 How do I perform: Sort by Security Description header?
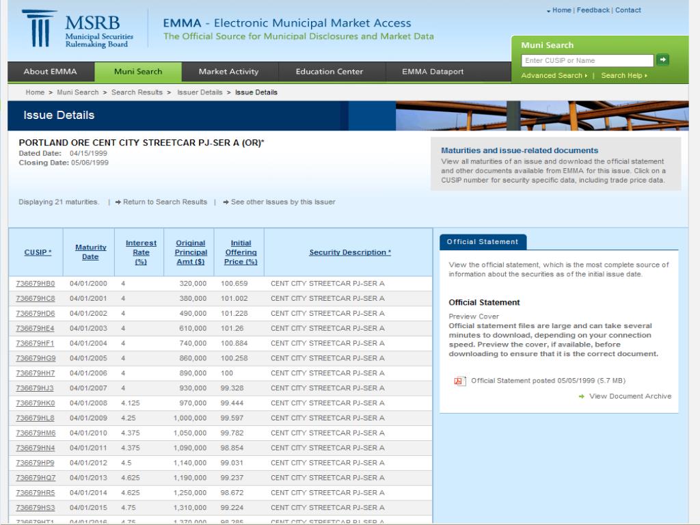(x=350, y=252)
